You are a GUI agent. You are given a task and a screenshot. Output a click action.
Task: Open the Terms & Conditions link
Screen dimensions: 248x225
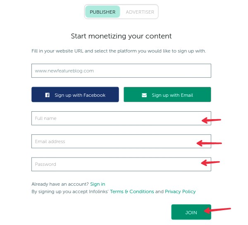click(132, 191)
